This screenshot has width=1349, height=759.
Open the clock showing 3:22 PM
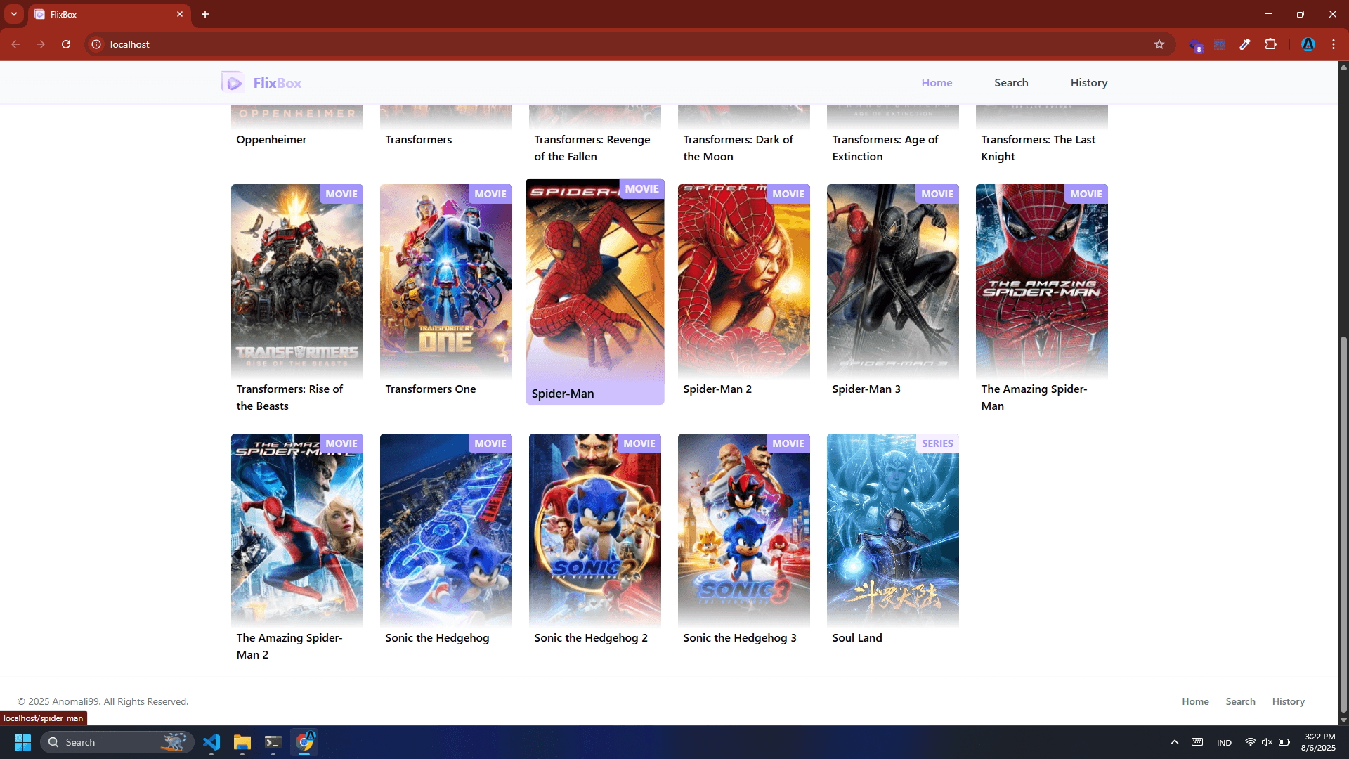coord(1319,742)
